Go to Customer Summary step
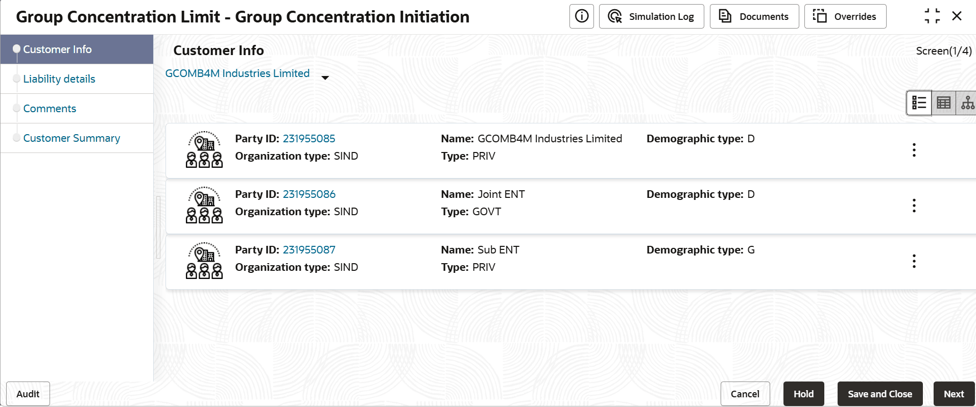 click(x=72, y=138)
